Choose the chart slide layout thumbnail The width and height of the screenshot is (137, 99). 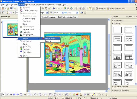[x=117, y=56]
